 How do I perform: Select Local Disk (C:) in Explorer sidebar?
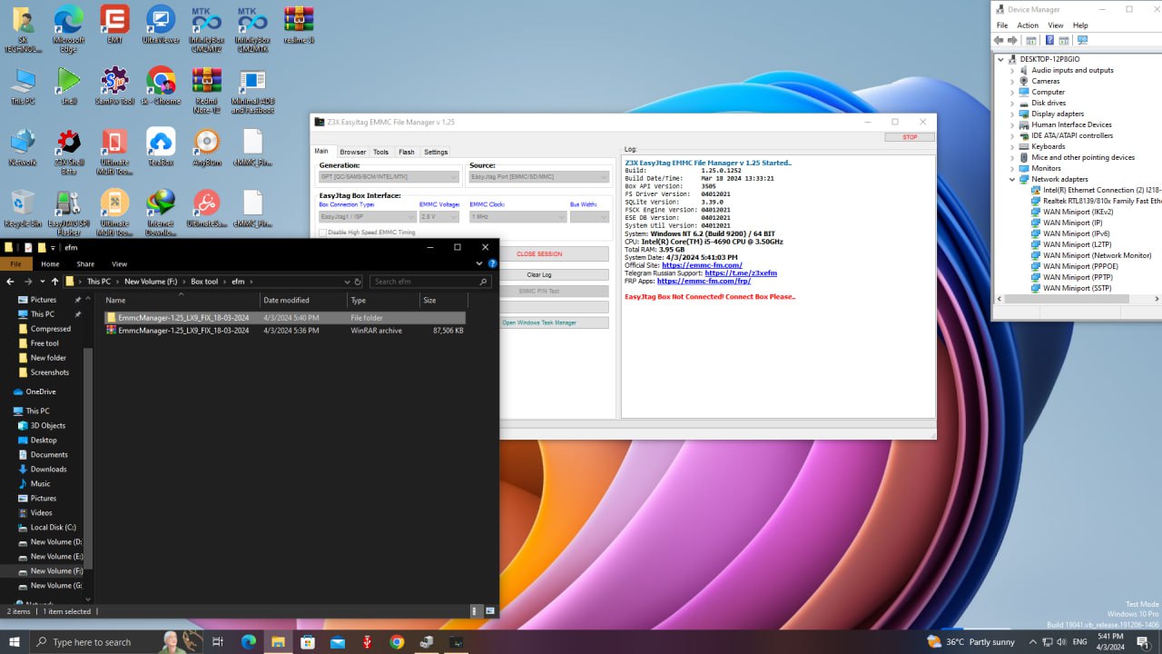(53, 527)
